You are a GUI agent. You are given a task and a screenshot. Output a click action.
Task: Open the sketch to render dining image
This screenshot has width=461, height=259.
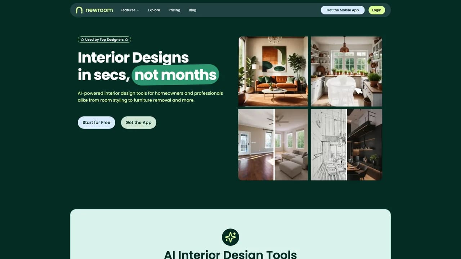(x=346, y=145)
